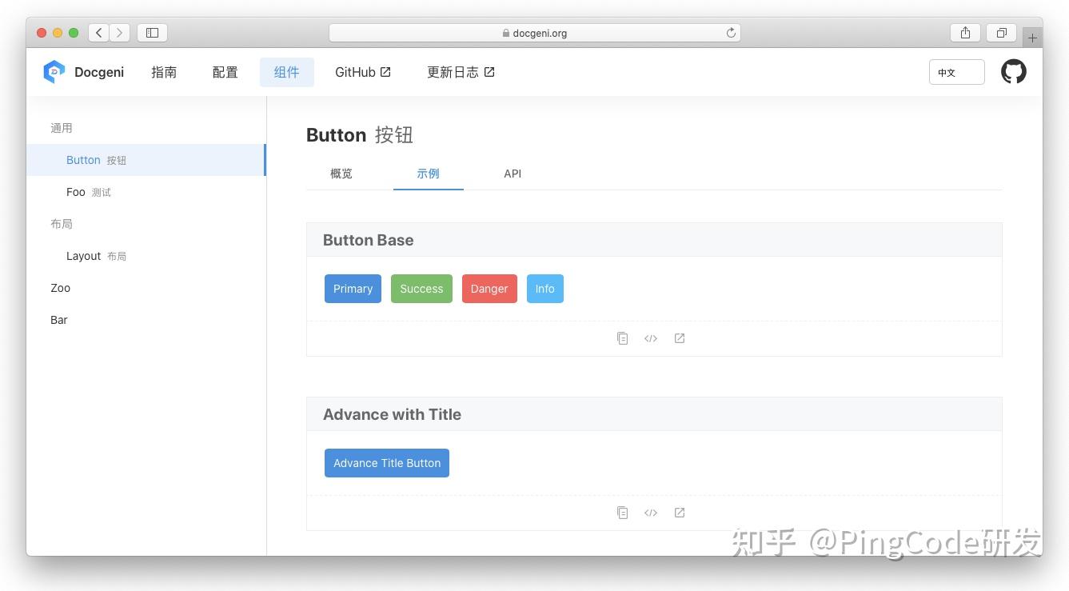Click the 布局 sidebar group heading
Viewport: 1069px width, 591px height.
click(62, 224)
